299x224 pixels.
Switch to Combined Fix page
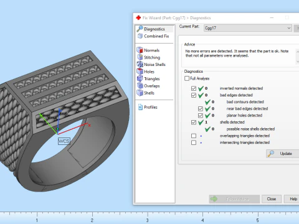(156, 36)
